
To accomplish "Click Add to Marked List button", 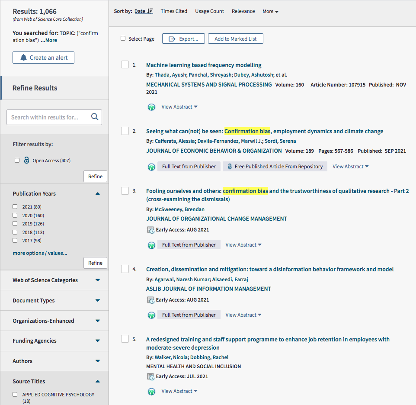I will coord(235,39).
